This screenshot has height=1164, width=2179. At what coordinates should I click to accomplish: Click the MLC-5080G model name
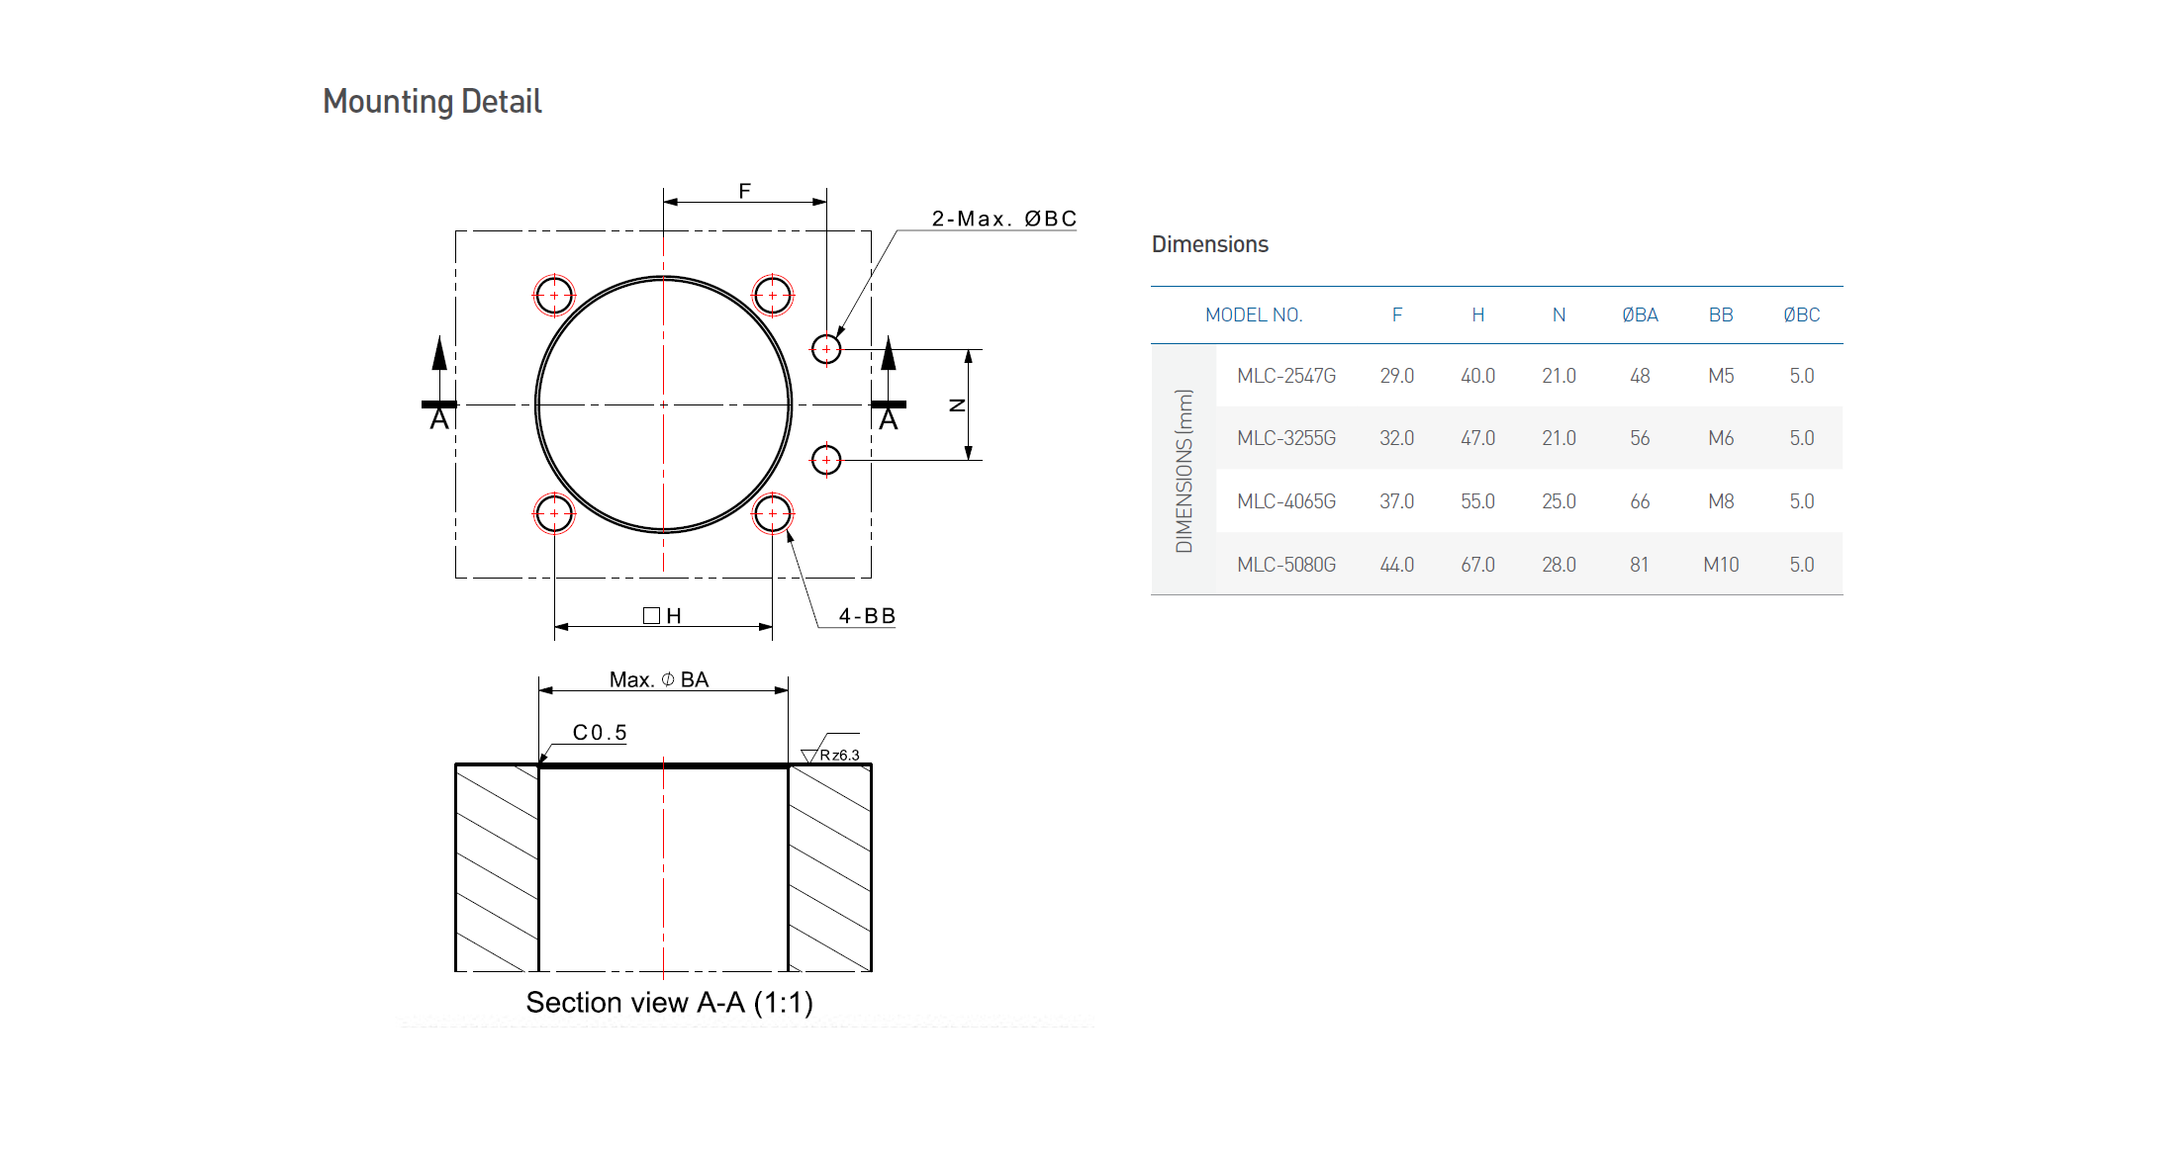click(1285, 565)
